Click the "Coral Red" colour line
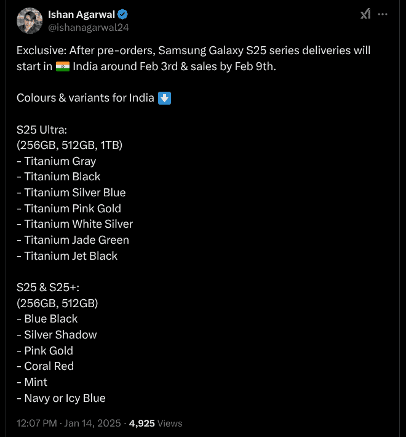This screenshot has width=406, height=437. pos(46,366)
